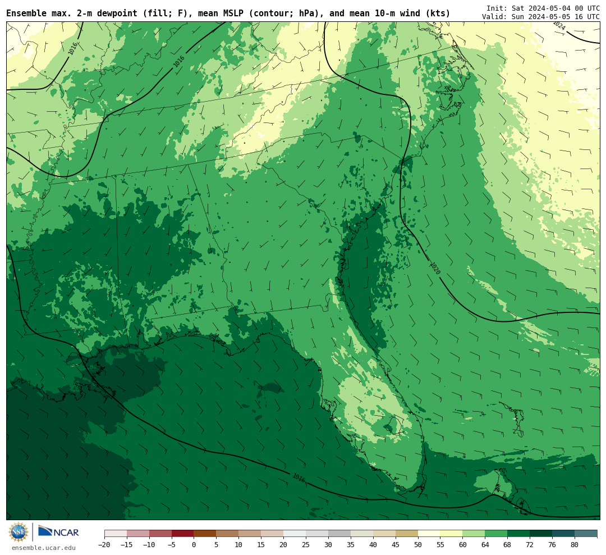Pick the darkest green swatch between 72 and 76

(x=541, y=534)
